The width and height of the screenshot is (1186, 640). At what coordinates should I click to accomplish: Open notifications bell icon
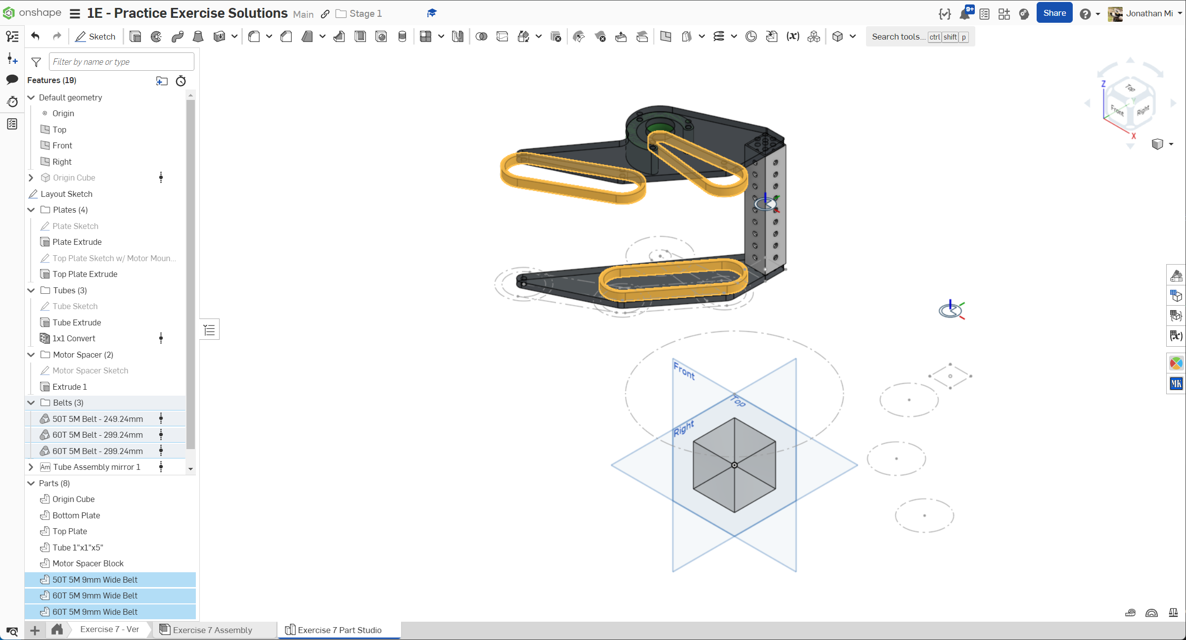point(964,14)
